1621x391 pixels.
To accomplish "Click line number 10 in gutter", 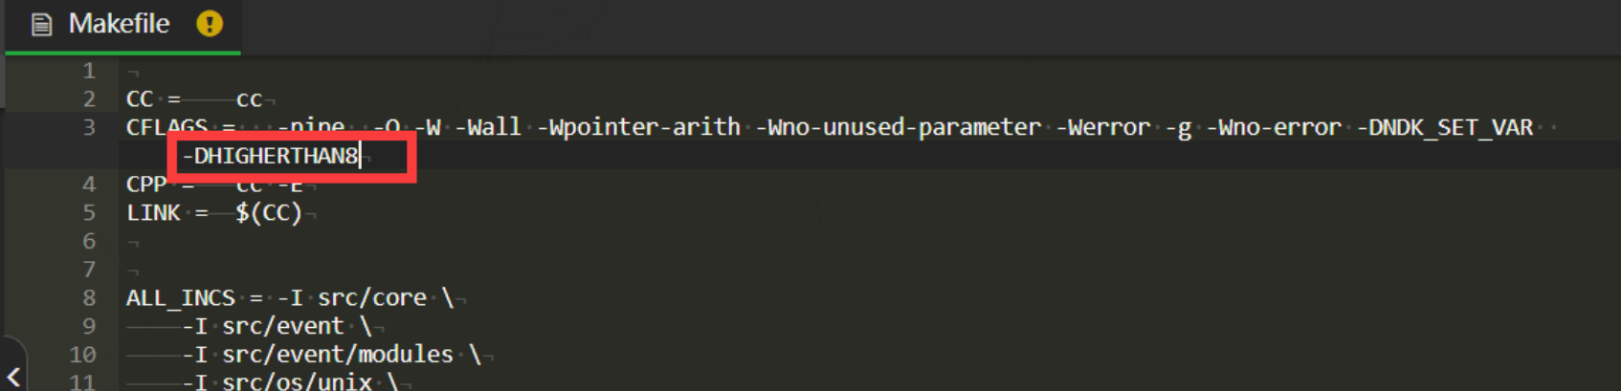I will [x=83, y=355].
